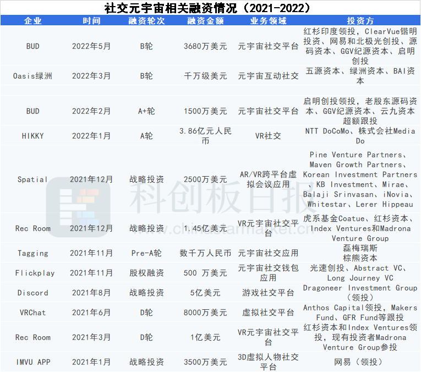Select the 企业 column header

click(33, 21)
